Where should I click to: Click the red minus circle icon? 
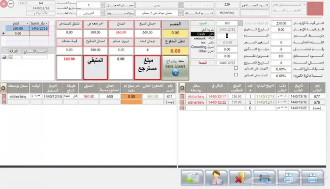pos(11,4)
